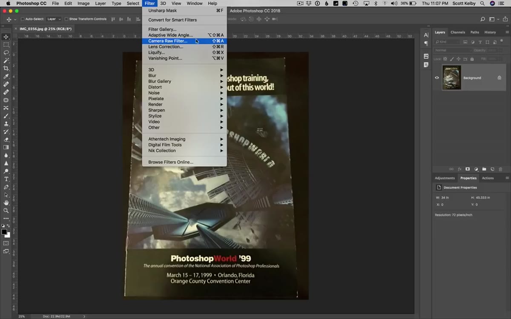This screenshot has width=511, height=319.
Task: Expand the Blur submenu
Action: point(184,76)
